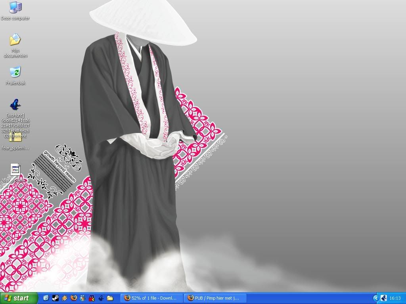Launch Steam from Quick Launch
The width and height of the screenshot is (406, 304).
coord(55,298)
